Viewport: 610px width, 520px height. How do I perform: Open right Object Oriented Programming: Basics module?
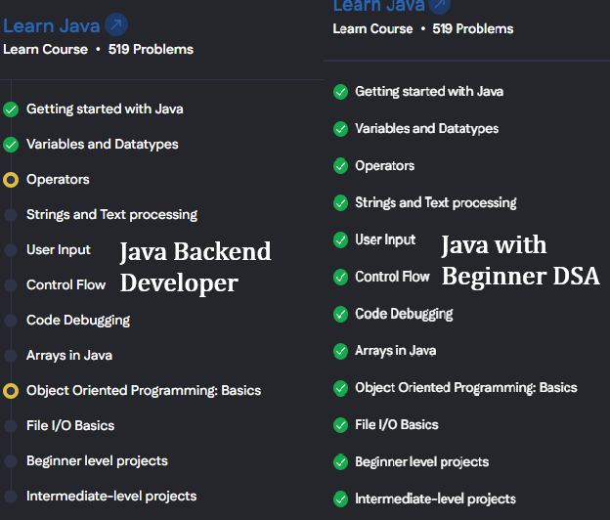(x=466, y=388)
